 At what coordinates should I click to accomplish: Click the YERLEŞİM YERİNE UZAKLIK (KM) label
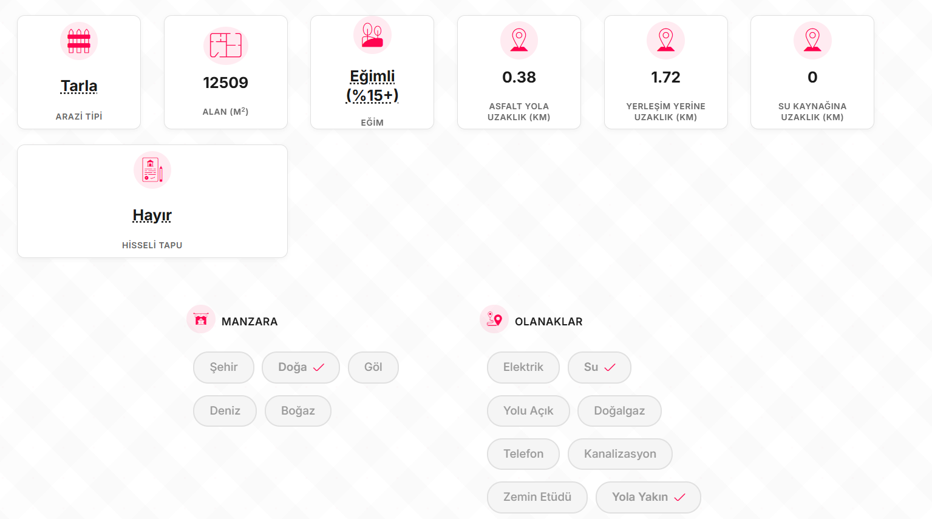point(666,112)
